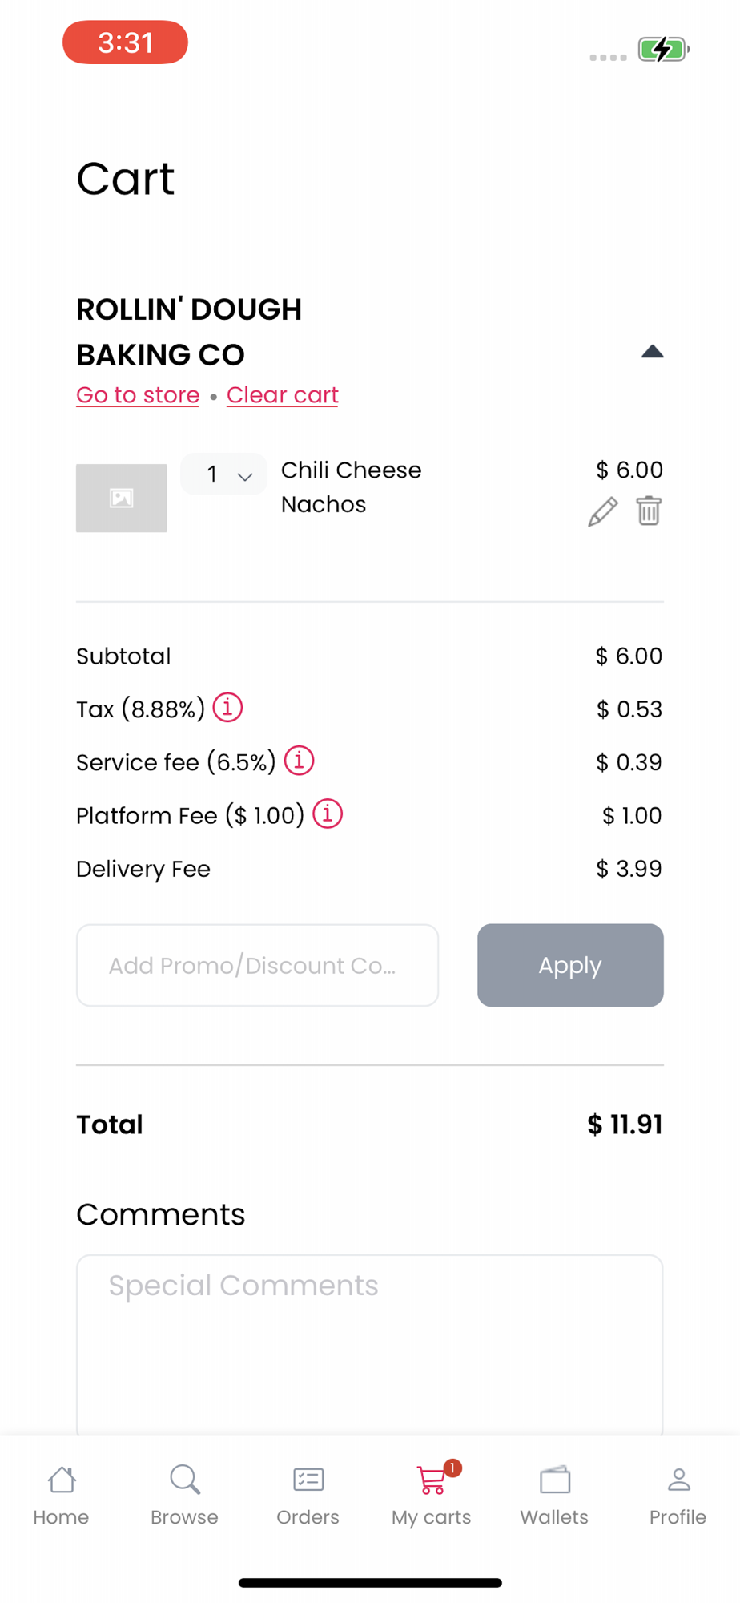Show Service fee info tooltip

tap(300, 761)
